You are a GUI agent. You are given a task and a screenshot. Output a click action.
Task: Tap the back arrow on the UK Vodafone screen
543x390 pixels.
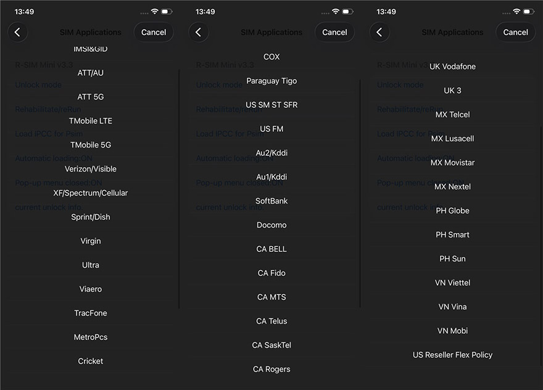click(379, 33)
